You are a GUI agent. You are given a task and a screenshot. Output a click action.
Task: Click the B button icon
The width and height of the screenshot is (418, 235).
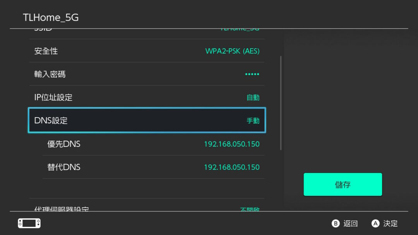336,223
